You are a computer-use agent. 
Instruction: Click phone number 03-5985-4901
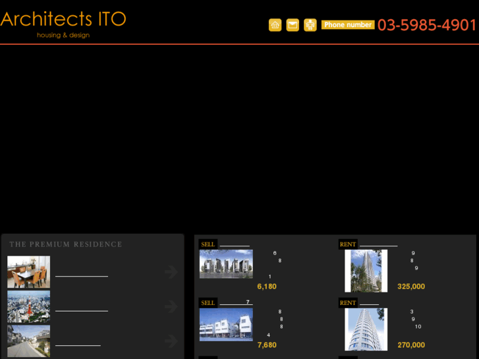(x=427, y=25)
